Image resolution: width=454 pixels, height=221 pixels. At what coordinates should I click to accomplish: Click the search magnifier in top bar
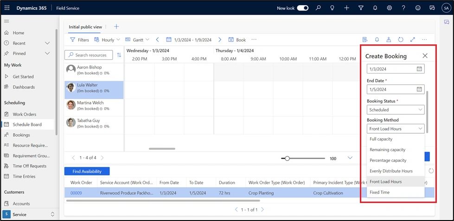pyautogui.click(x=318, y=8)
